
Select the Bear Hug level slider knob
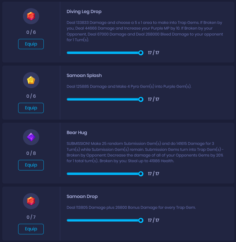point(141,174)
